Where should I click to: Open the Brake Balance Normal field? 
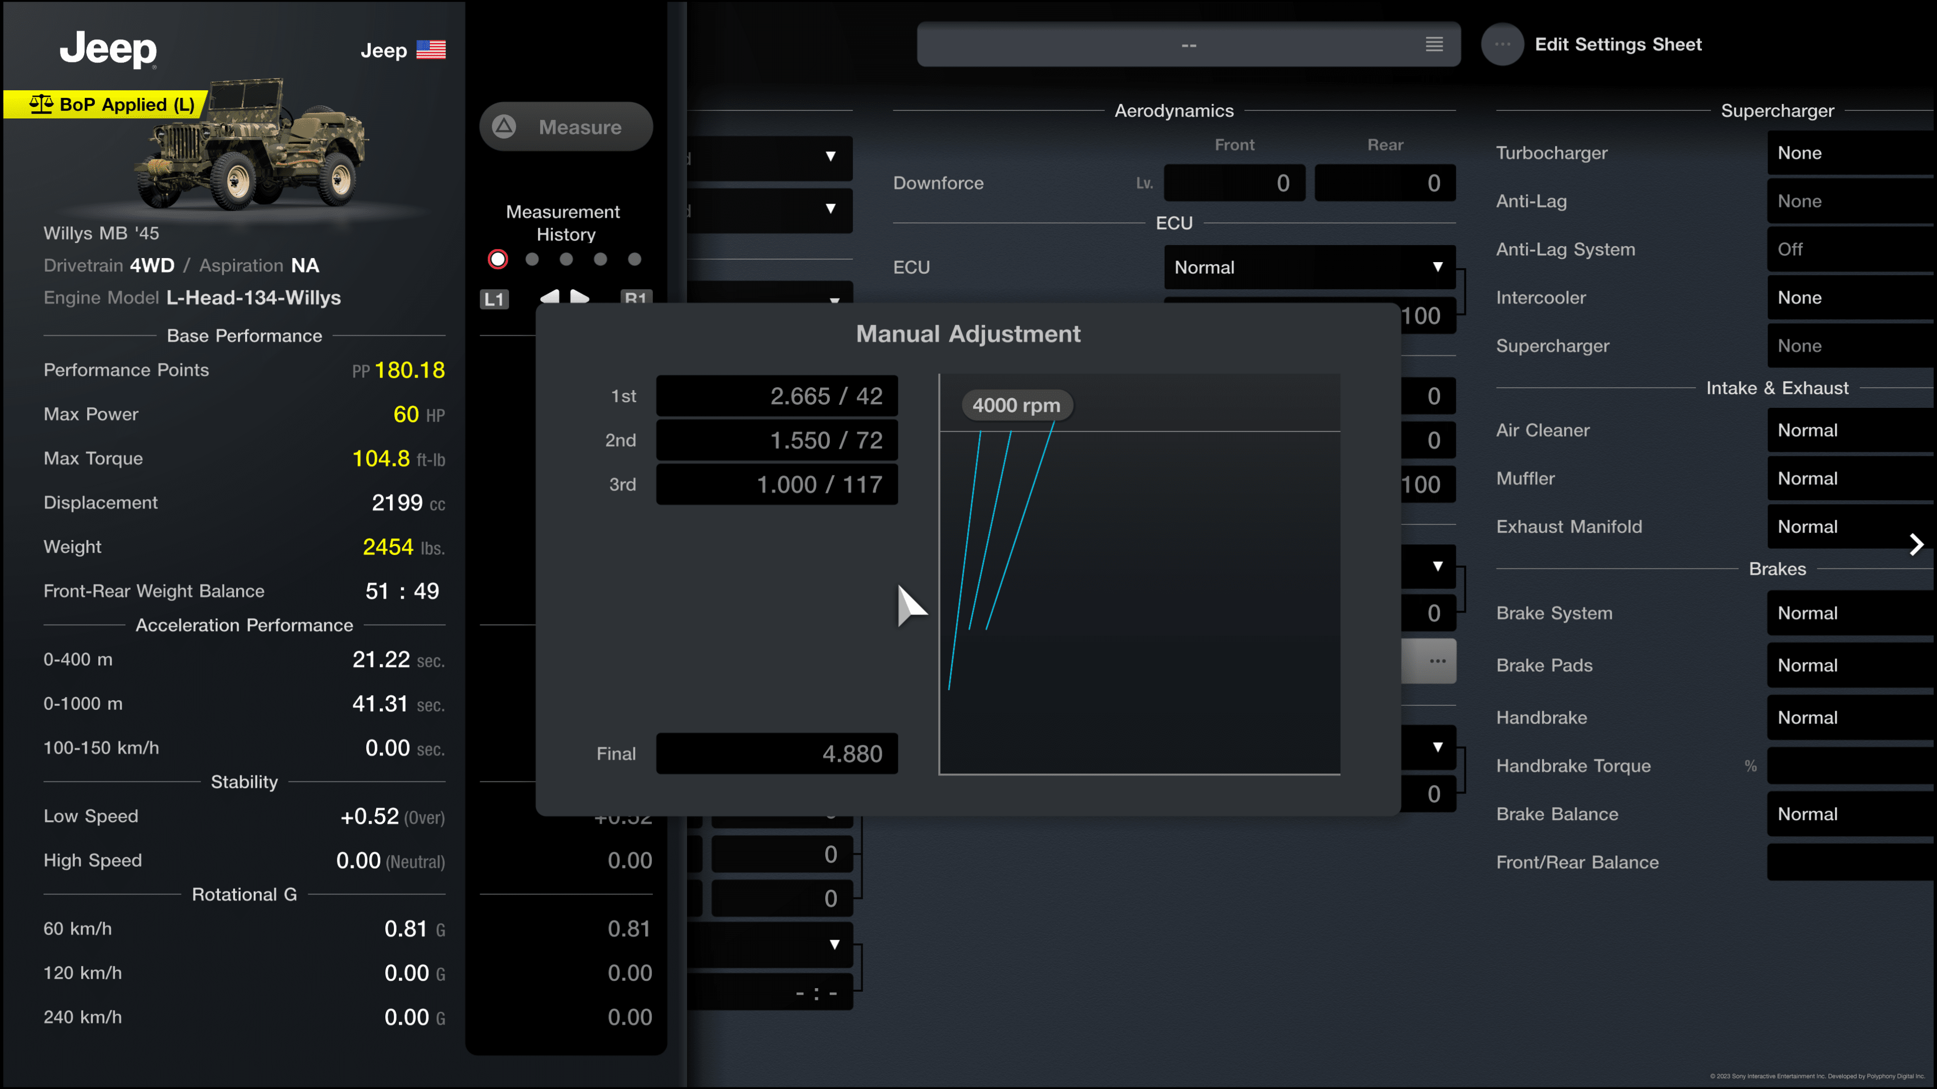(x=1851, y=814)
